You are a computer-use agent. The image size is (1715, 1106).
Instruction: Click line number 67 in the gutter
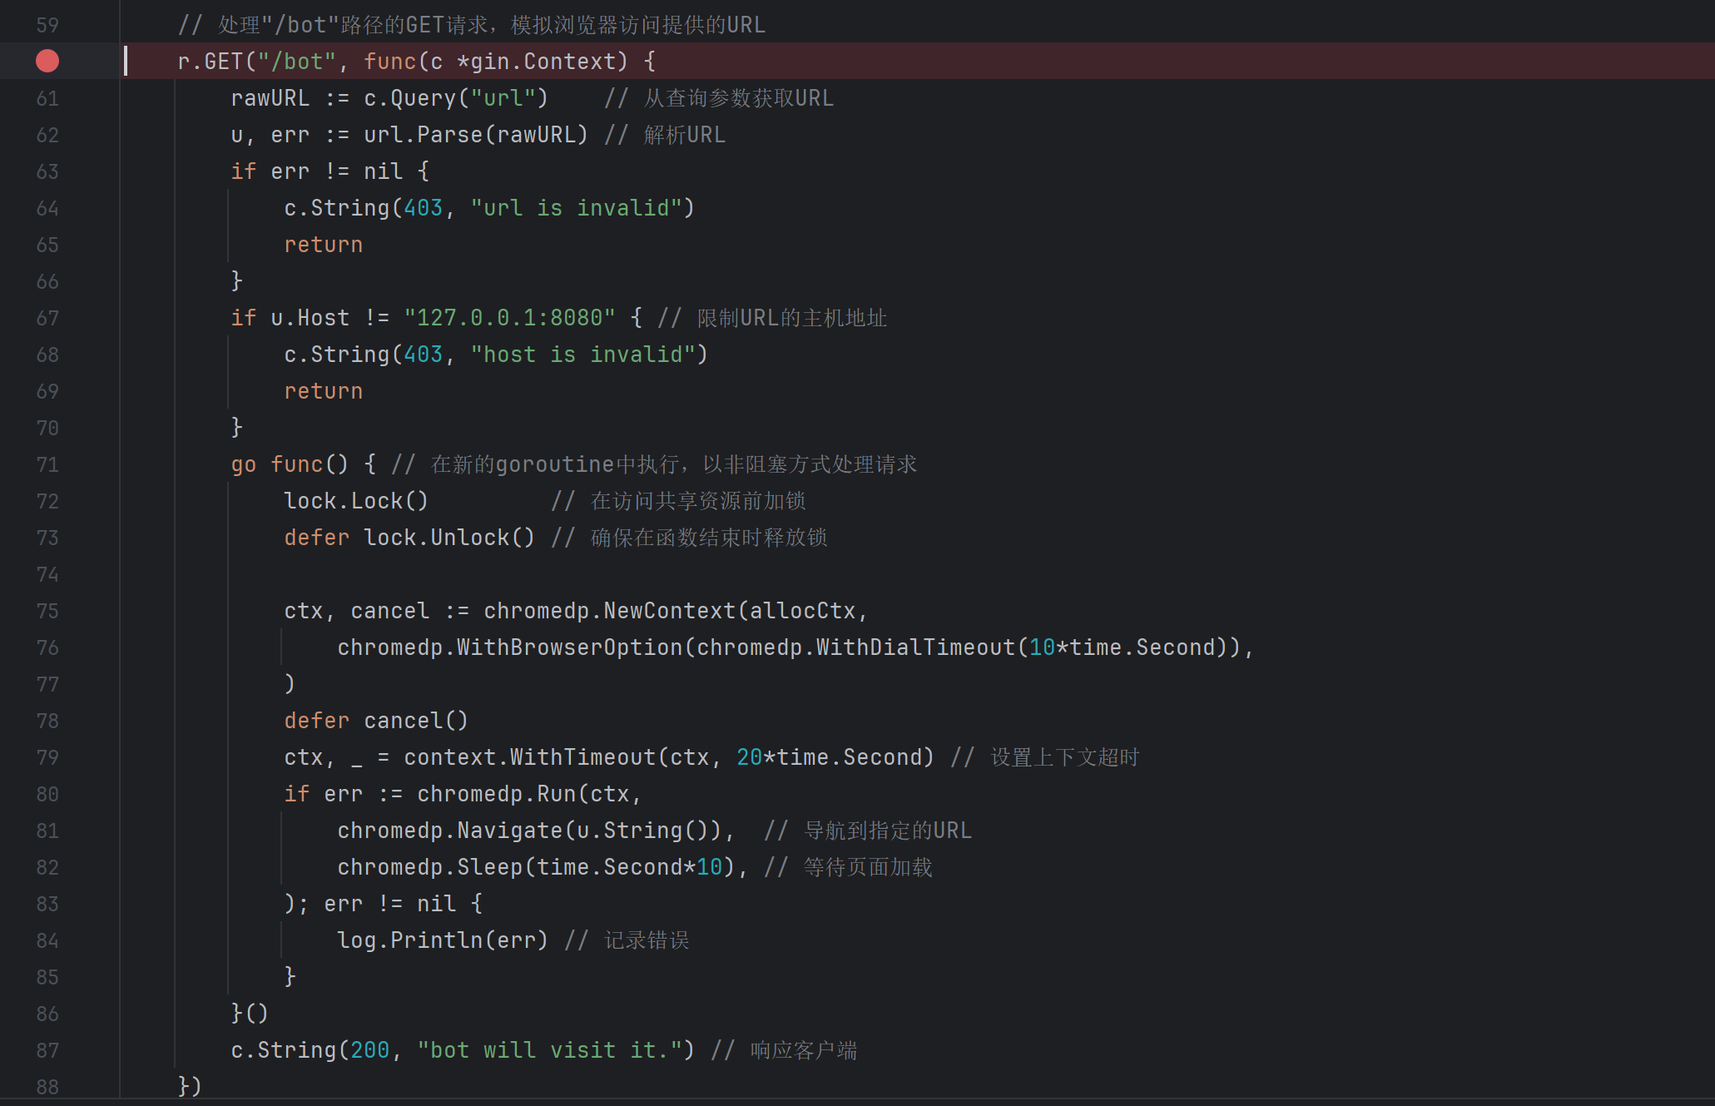(x=47, y=318)
